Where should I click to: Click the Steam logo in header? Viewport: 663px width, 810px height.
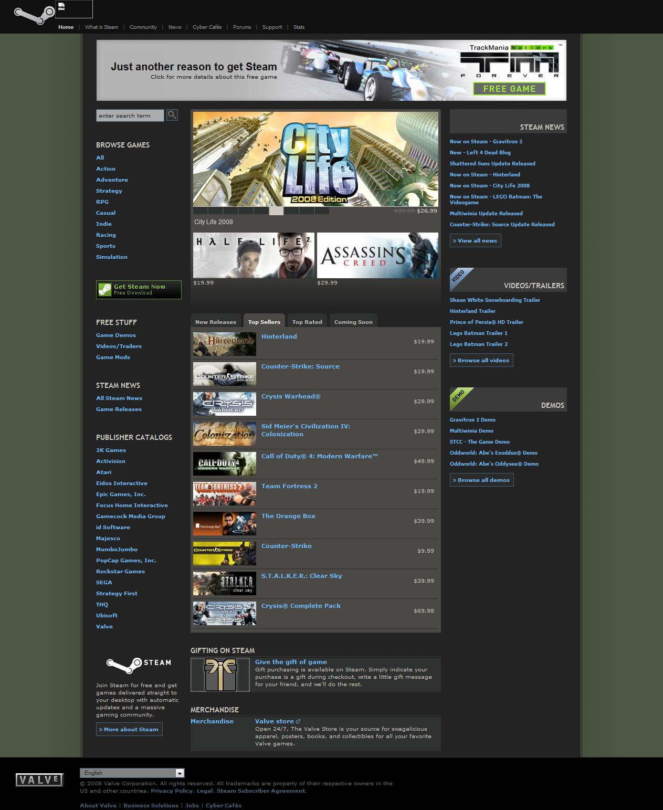[34, 16]
